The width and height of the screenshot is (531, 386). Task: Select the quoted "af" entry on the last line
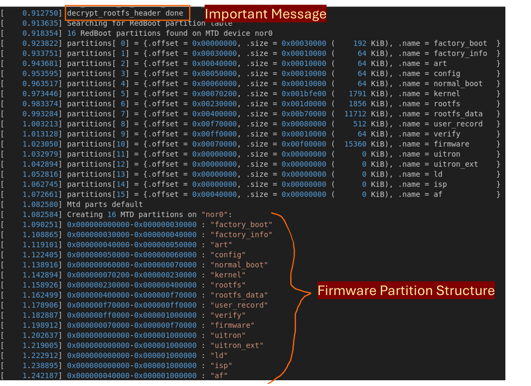[x=219, y=376]
